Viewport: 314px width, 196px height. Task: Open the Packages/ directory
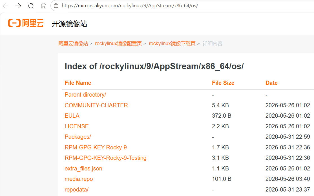(x=78, y=137)
